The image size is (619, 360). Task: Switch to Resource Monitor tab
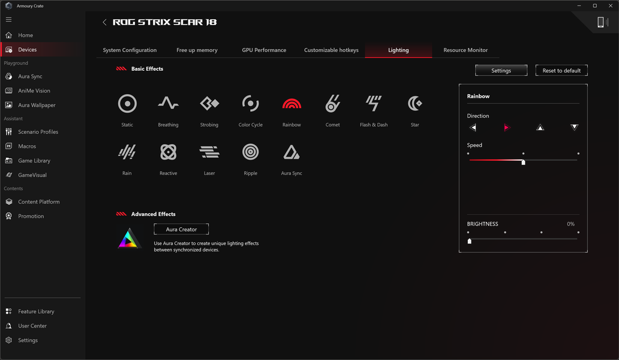click(465, 50)
